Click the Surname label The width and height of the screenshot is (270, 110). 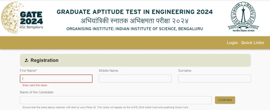[x=185, y=71]
